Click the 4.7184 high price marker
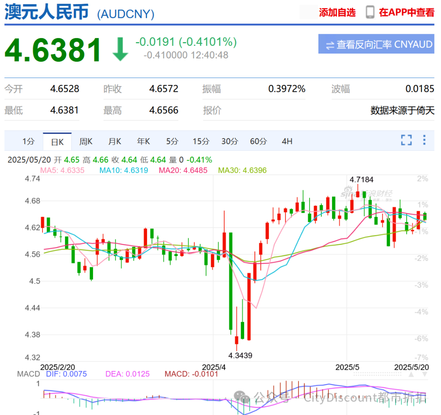The image size is (441, 415). [x=361, y=179]
